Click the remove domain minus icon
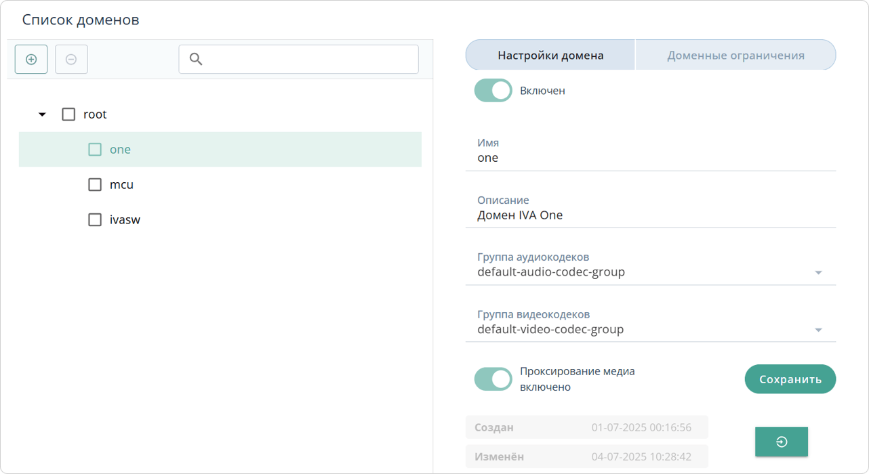The image size is (869, 474). [x=71, y=60]
